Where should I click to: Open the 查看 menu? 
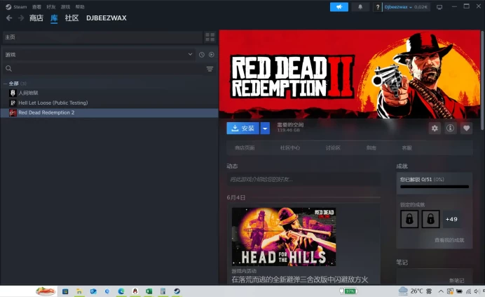click(x=36, y=7)
